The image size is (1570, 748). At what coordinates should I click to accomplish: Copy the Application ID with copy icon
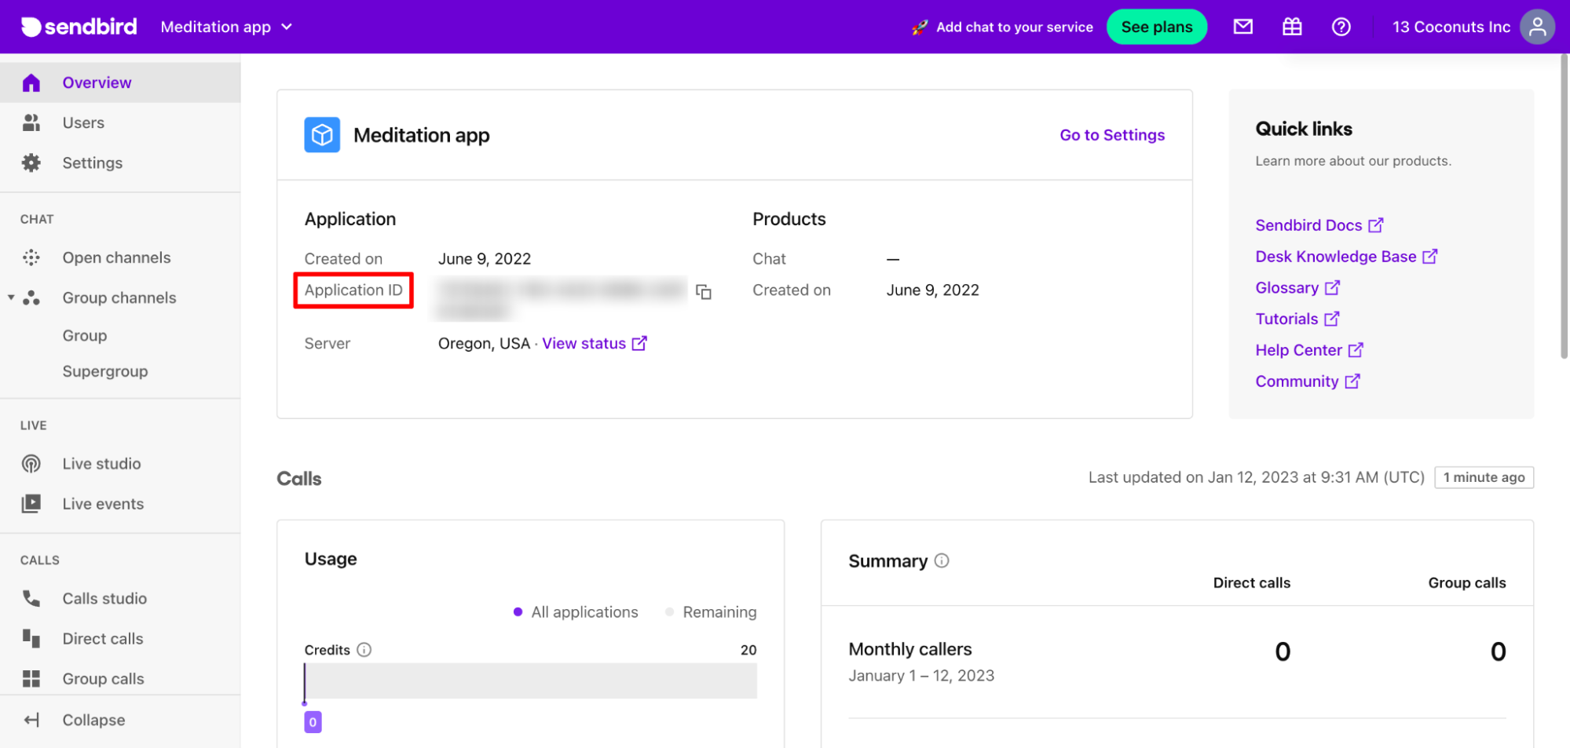point(704,292)
